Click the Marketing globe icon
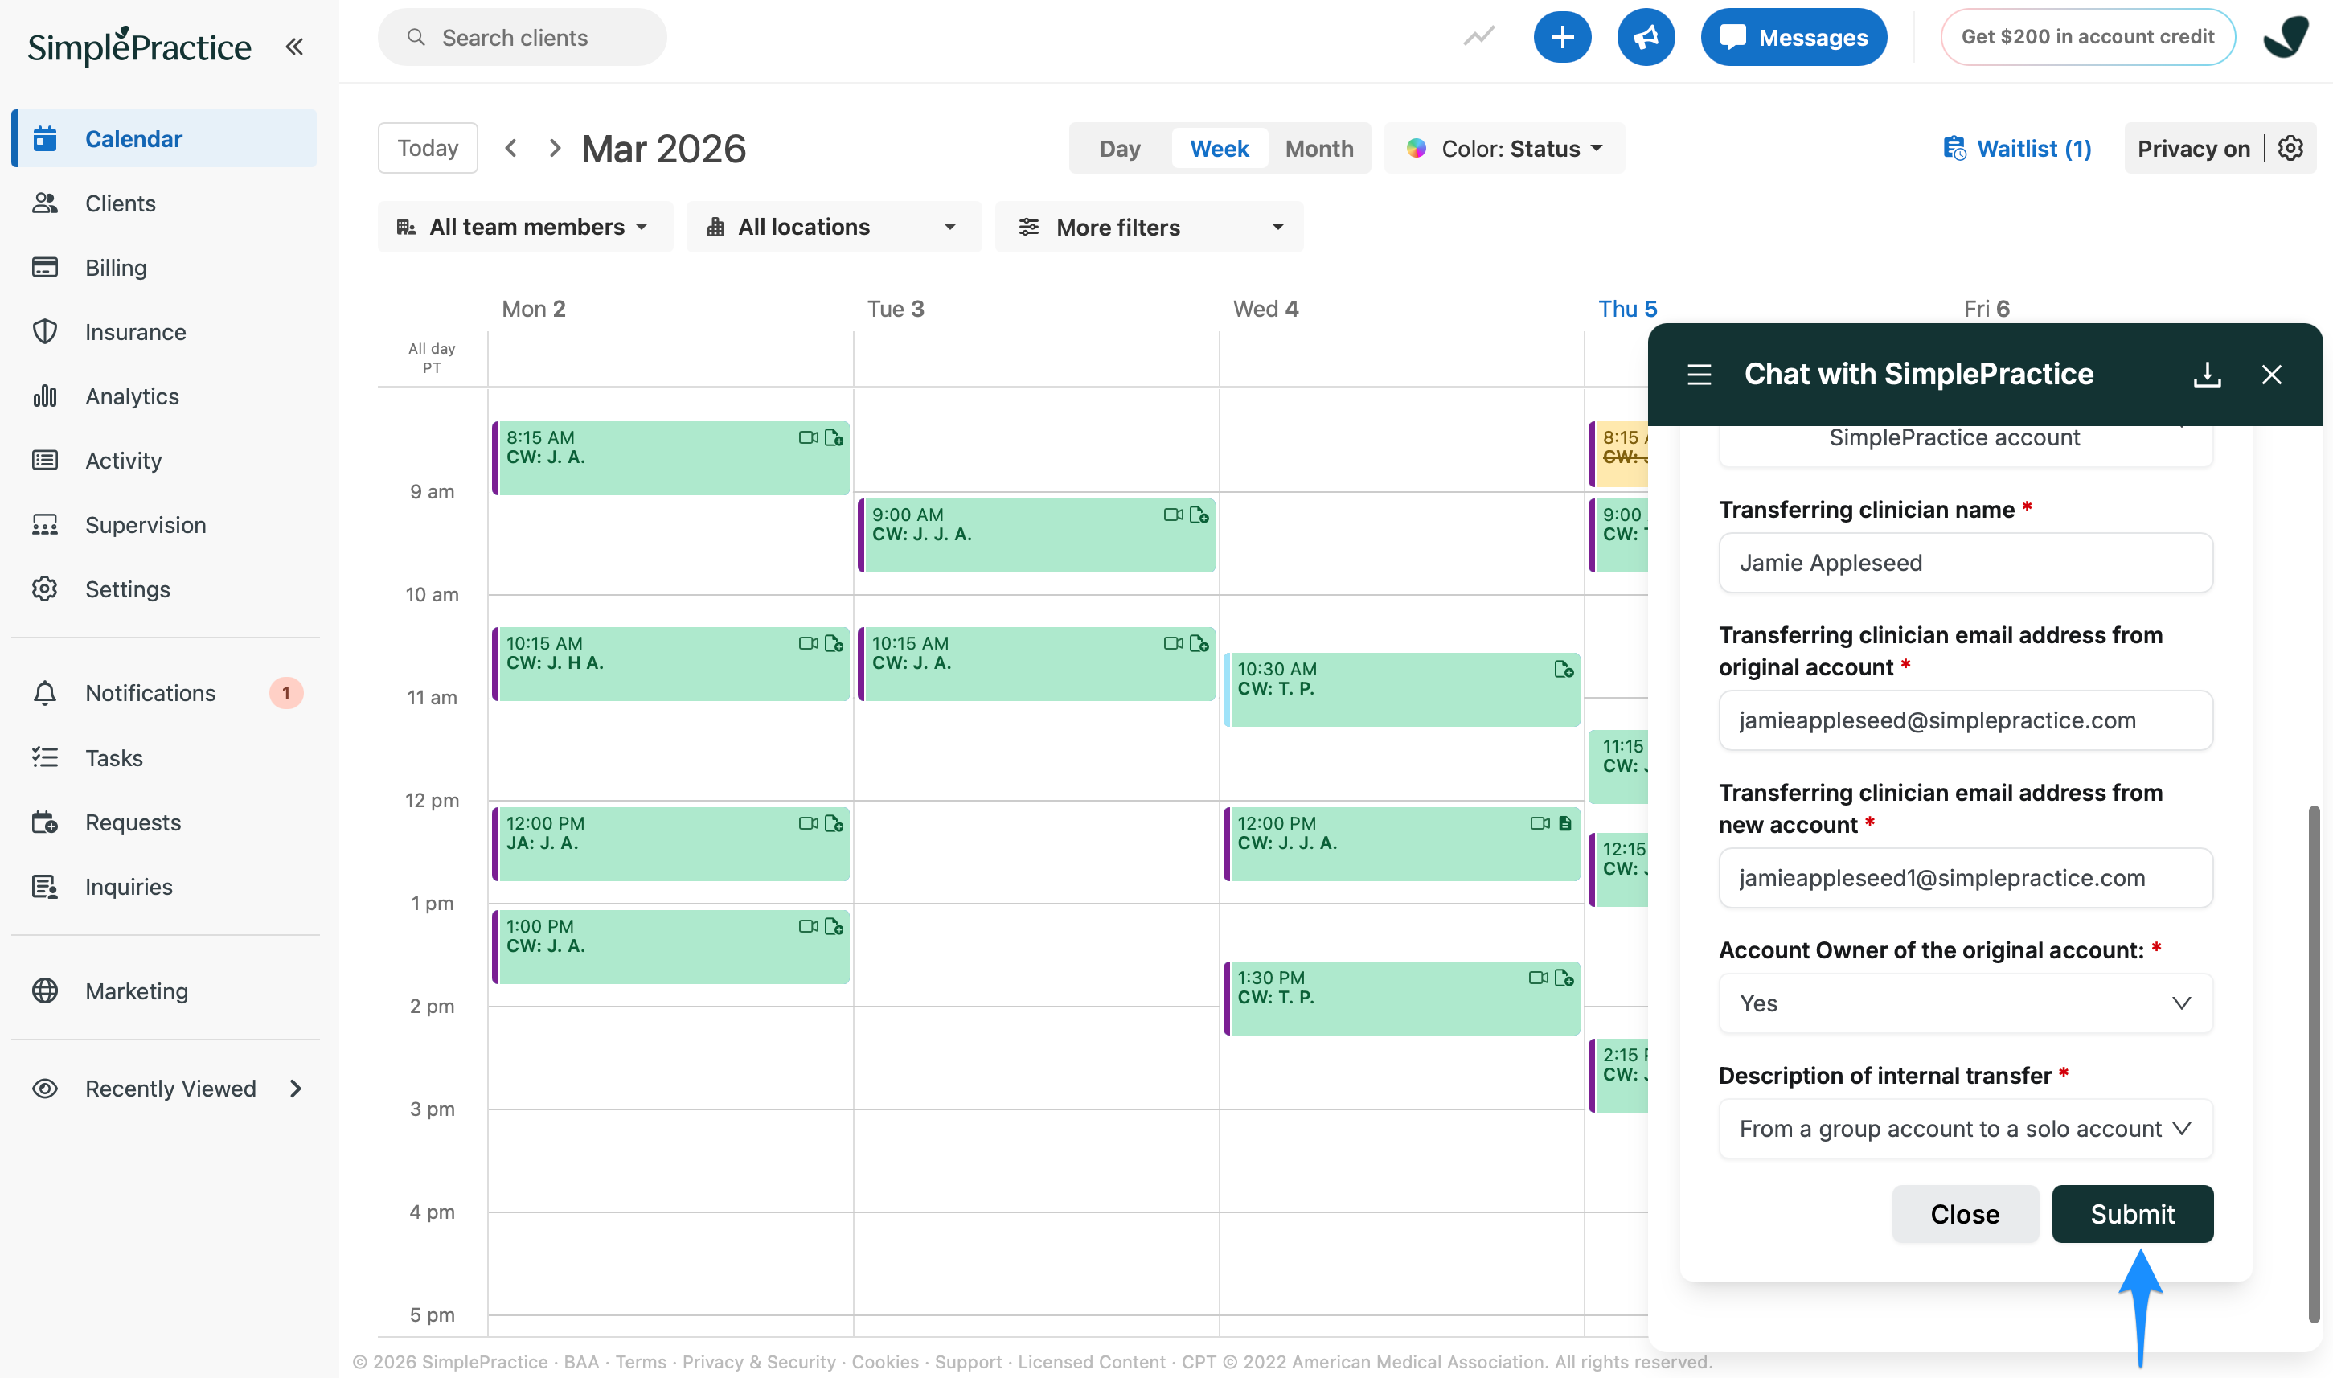The width and height of the screenshot is (2333, 1378). 44,990
